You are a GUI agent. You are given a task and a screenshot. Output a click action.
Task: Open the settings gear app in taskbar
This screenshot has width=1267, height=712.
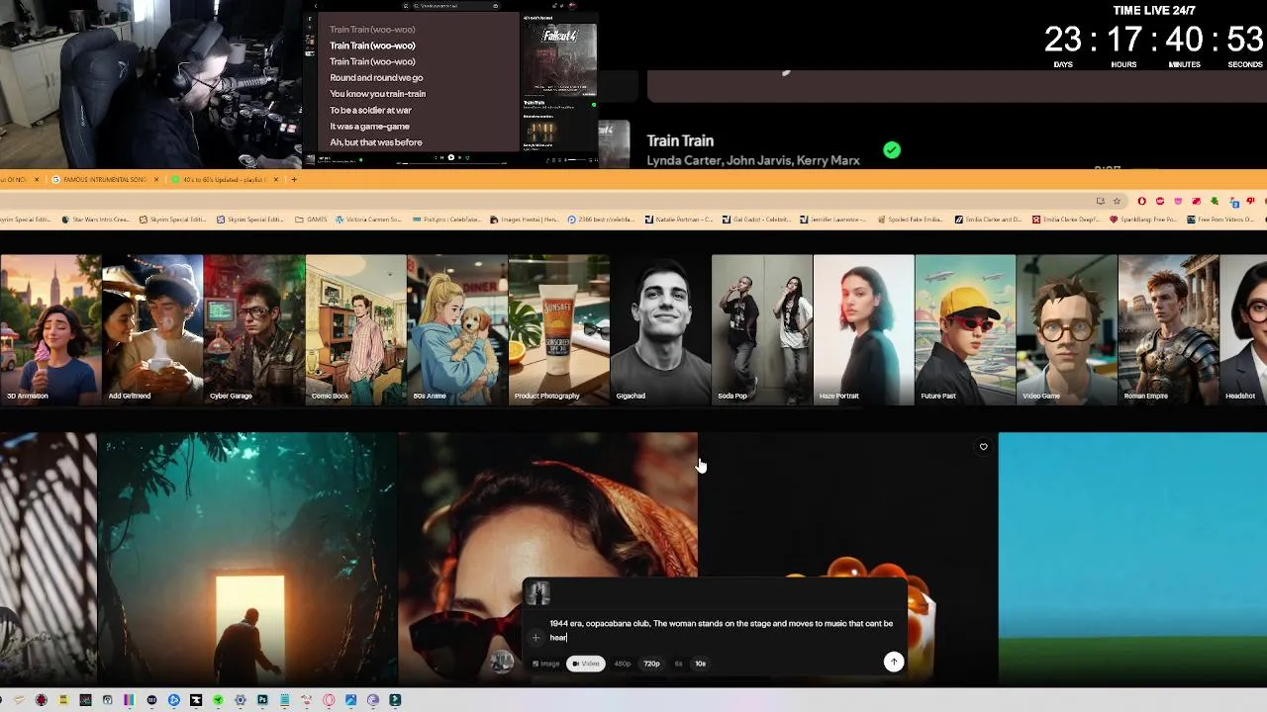point(241,700)
